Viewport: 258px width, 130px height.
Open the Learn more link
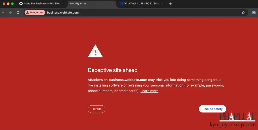[x=149, y=91]
